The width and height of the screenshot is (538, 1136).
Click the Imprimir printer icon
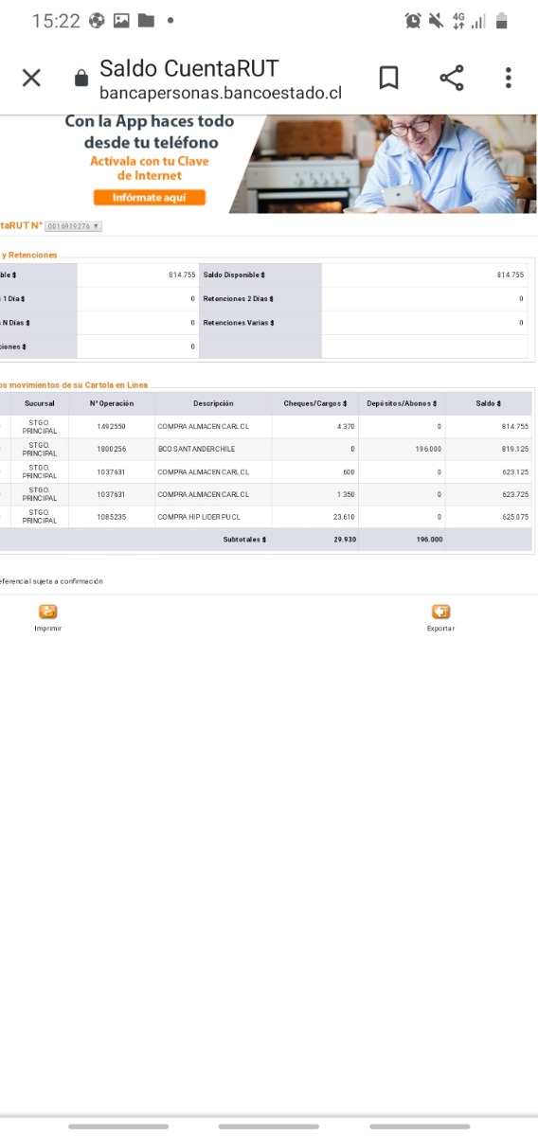(48, 612)
